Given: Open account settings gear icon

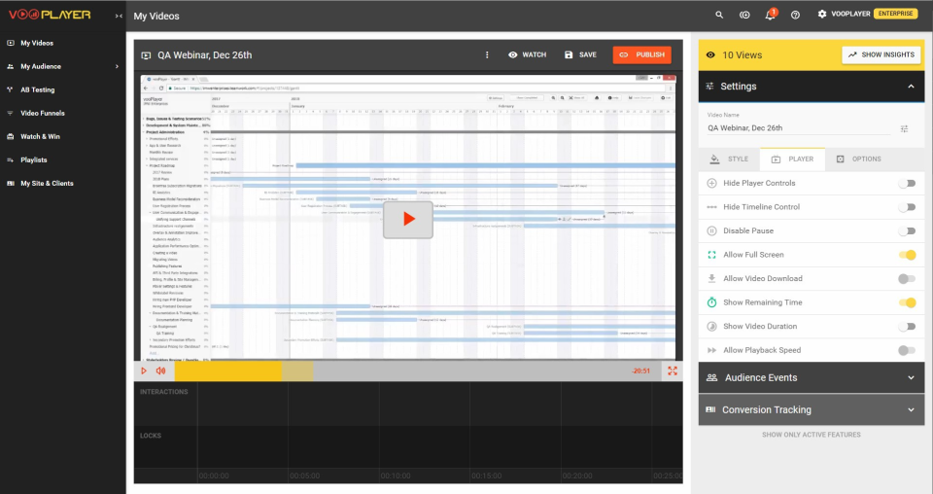Looking at the screenshot, I should click(x=822, y=14).
